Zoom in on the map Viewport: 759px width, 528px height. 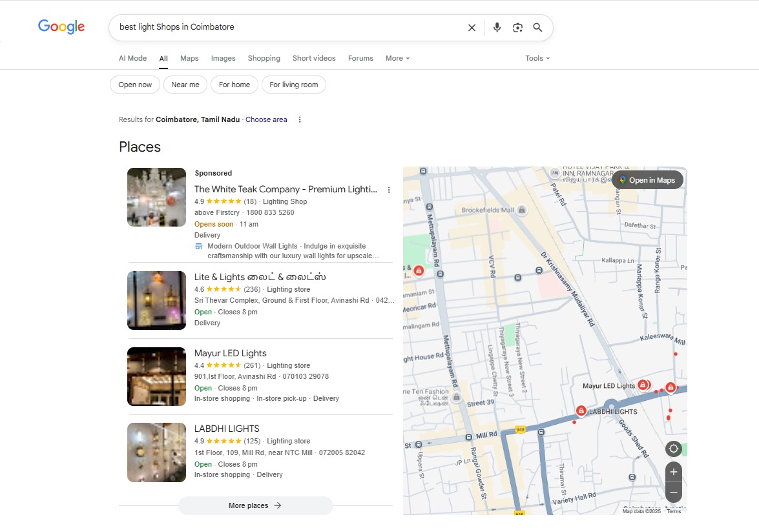[673, 472]
